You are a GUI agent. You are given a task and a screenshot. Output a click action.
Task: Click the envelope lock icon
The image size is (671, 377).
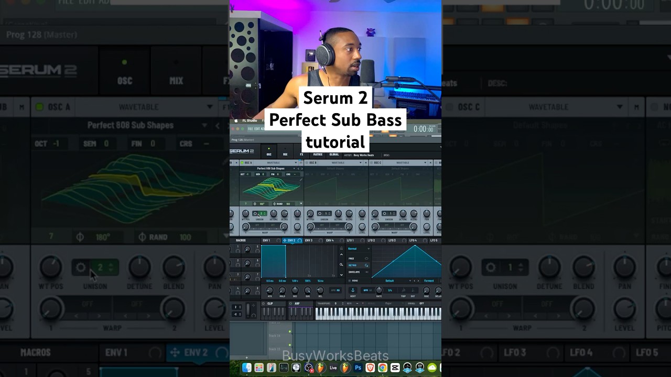341,248
